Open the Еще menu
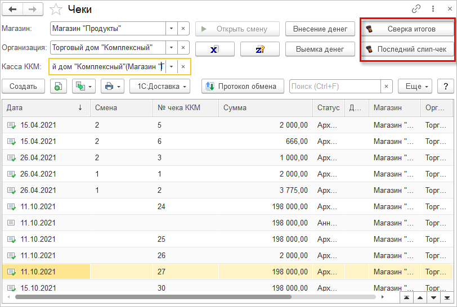The image size is (457, 307). pos(414,86)
